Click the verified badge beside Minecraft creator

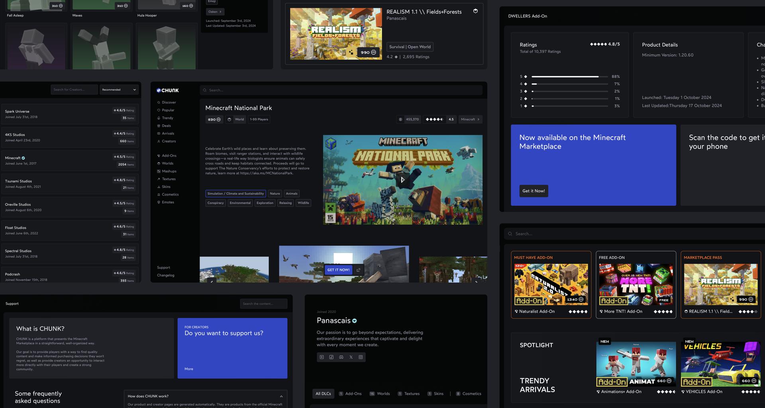point(23,158)
